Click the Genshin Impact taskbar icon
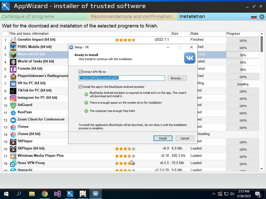 point(83,194)
